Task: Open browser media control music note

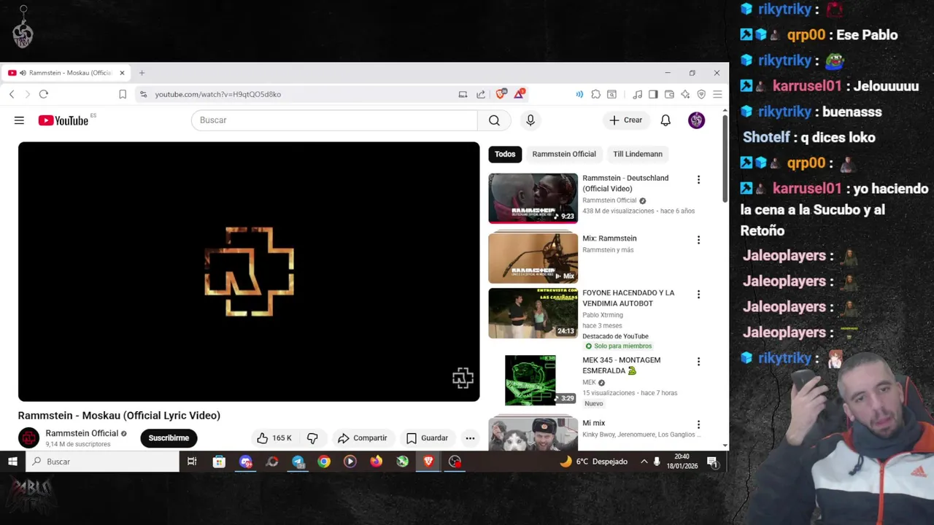Action: point(637,94)
